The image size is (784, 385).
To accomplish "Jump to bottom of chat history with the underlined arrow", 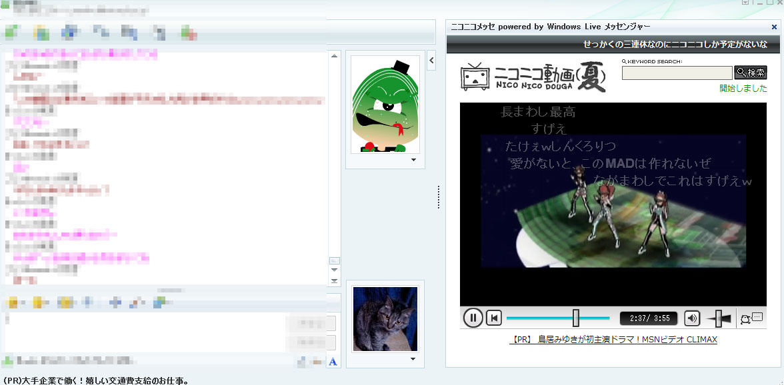I will pyautogui.click(x=335, y=280).
